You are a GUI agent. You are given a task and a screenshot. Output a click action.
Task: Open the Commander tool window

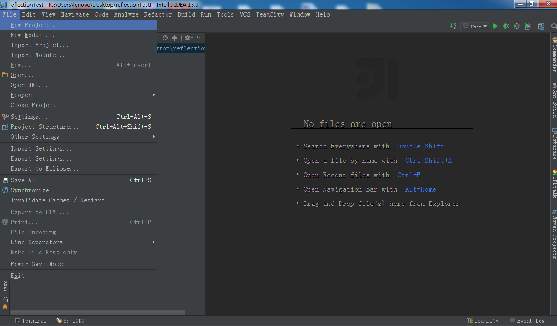point(554,54)
